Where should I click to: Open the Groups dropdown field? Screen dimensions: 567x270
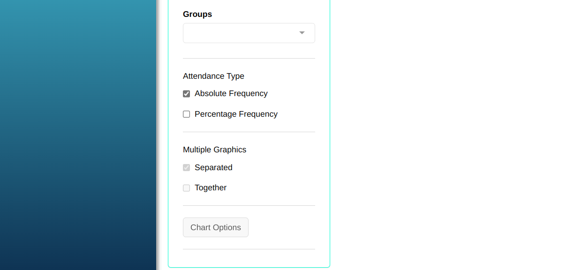(x=239, y=33)
